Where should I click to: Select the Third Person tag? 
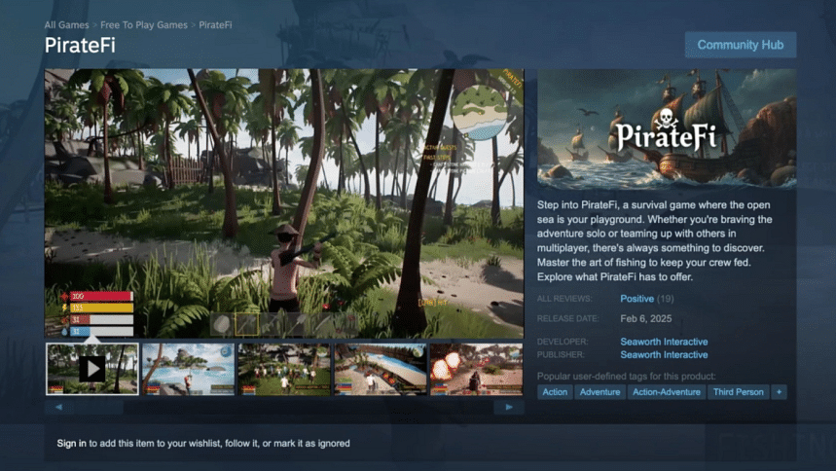[737, 392]
